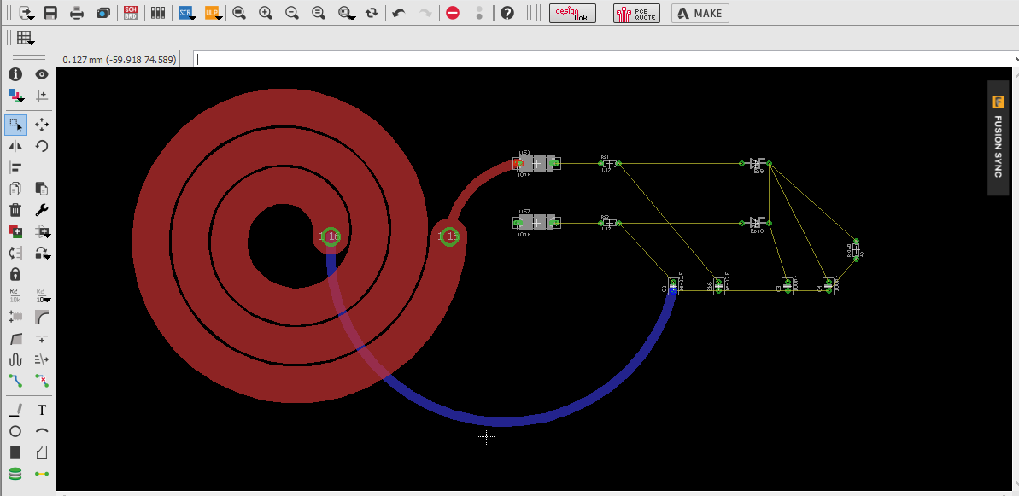Pick the Delete trash can tool

point(15,210)
